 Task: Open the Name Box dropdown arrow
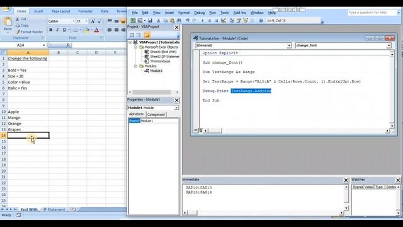pos(44,45)
